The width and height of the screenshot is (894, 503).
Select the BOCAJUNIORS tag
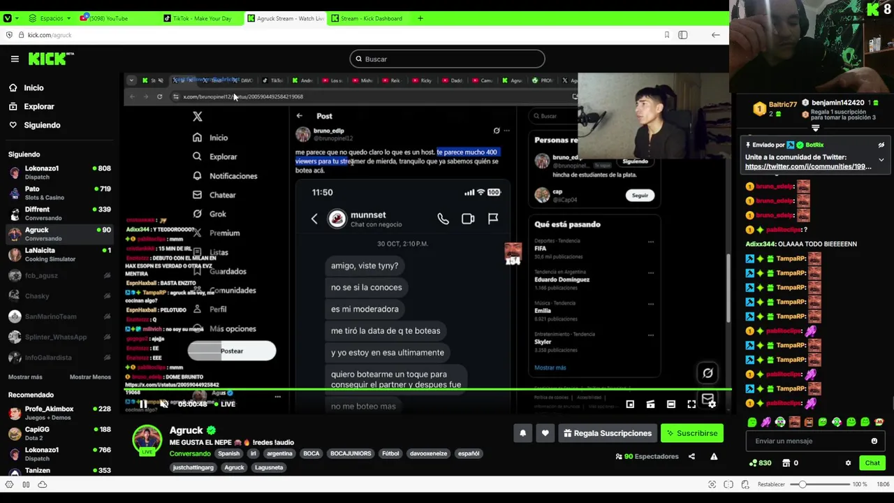351,453
